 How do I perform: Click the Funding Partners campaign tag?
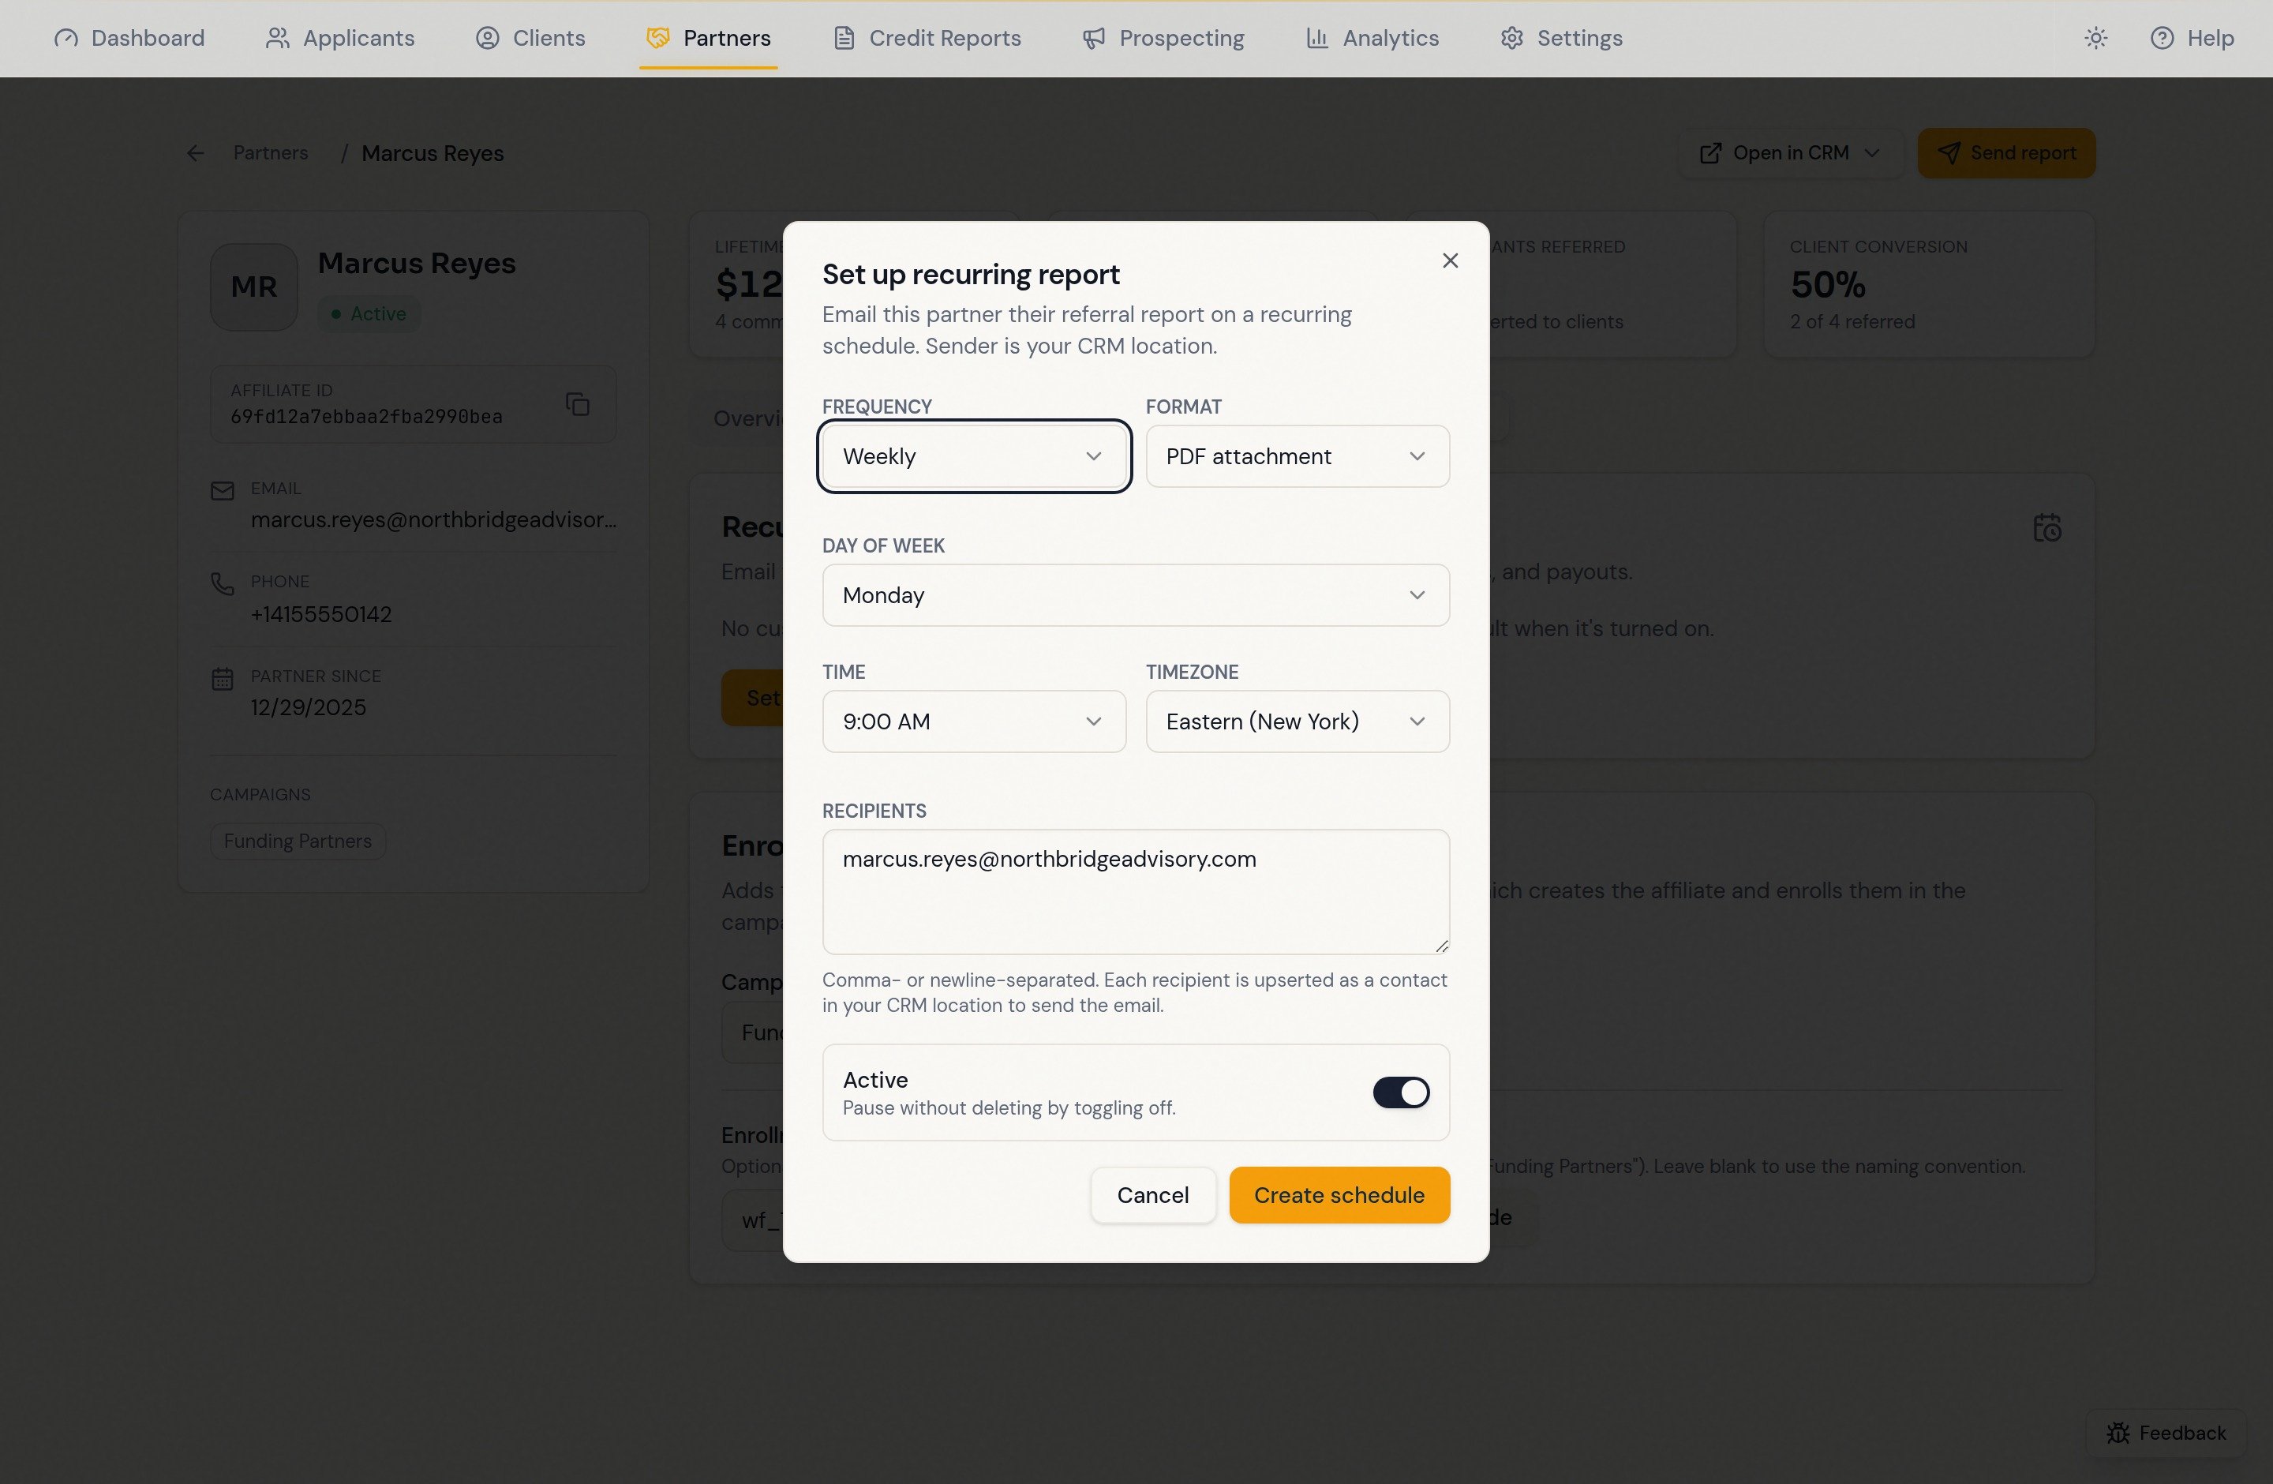pos(298,841)
